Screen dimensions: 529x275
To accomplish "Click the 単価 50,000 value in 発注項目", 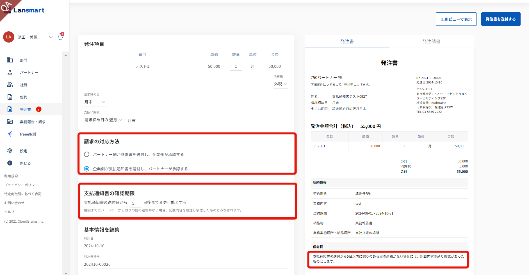I will (x=214, y=66).
